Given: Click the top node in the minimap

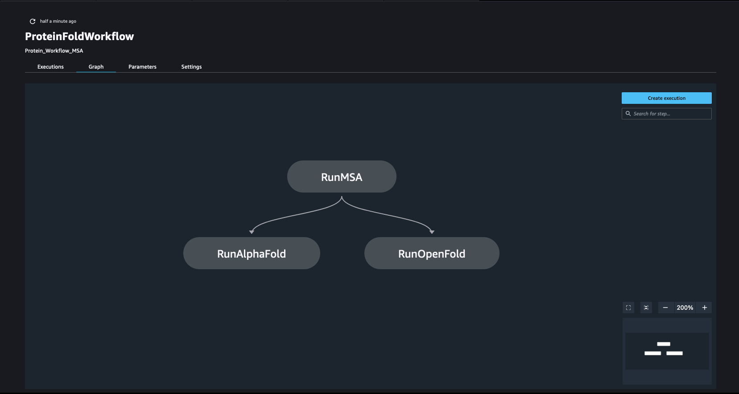Looking at the screenshot, I should (x=664, y=344).
